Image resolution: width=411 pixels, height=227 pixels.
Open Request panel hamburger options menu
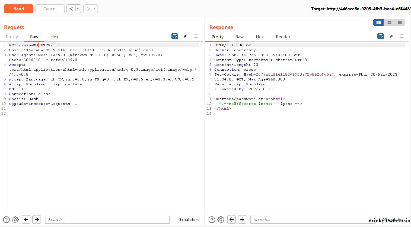pos(196,36)
